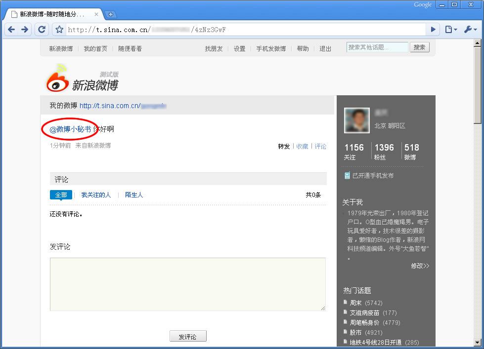Open hot topic 地铁4号线28日开通

pyautogui.click(x=375, y=342)
